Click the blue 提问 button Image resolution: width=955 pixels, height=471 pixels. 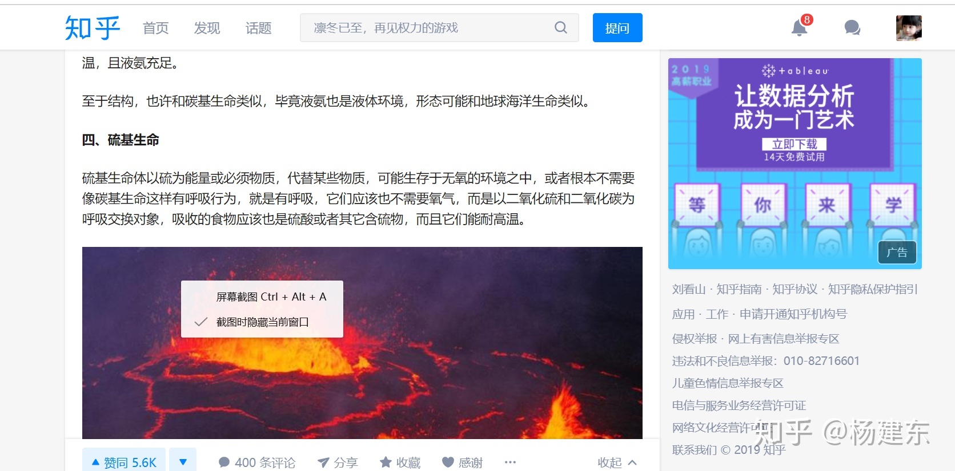point(617,27)
